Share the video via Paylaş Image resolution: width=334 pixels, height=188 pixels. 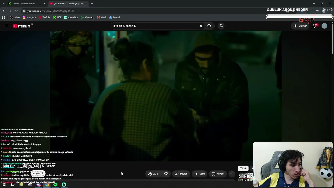(x=181, y=174)
